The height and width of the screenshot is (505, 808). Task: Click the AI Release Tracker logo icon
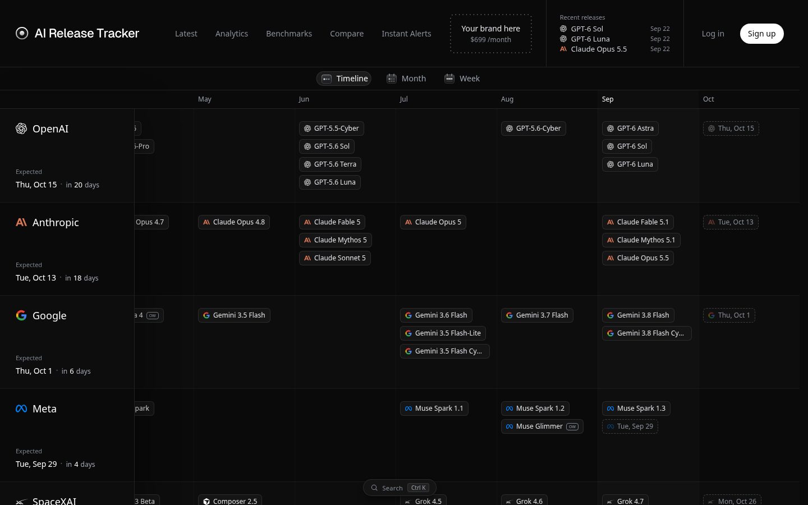(22, 33)
